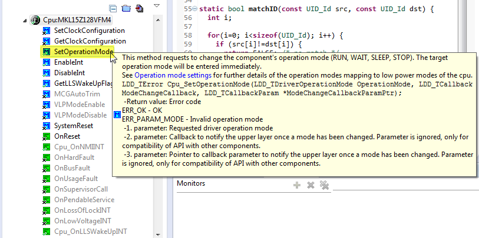This screenshot has width=479, height=238.
Task: Click the SetClockConfiguration method icon
Action: 46,31
